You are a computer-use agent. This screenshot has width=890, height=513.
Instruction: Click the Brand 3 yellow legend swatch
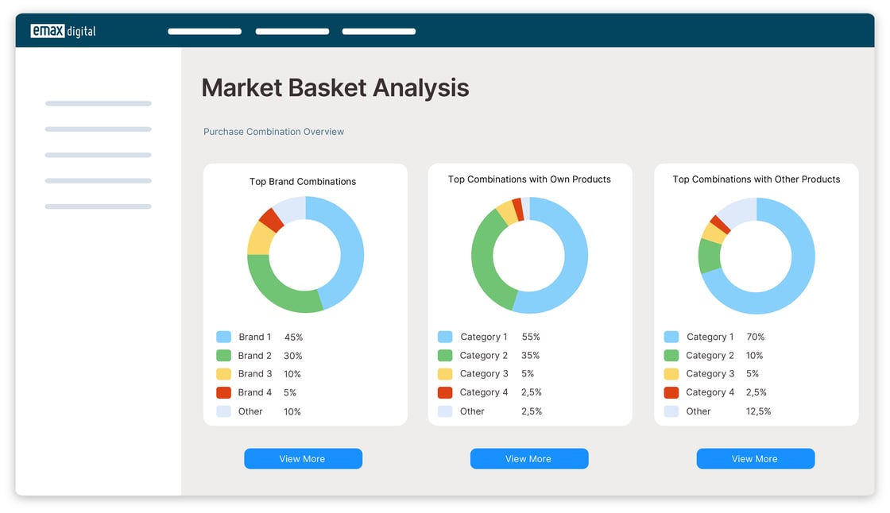(223, 374)
